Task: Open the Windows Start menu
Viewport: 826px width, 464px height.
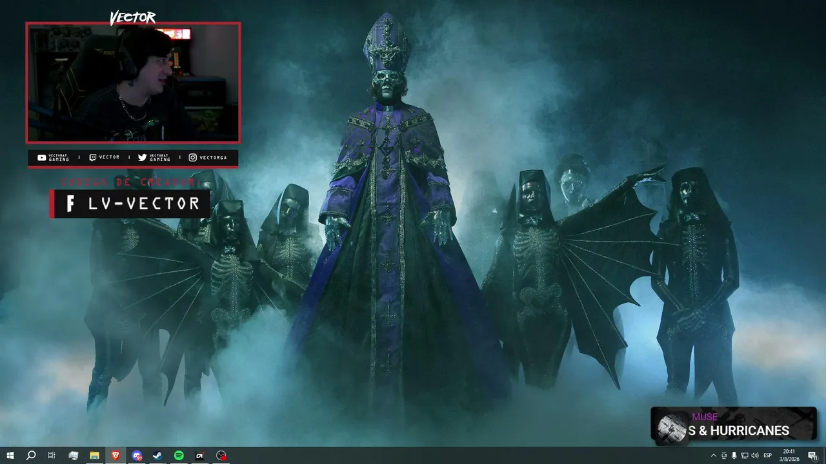Action: [x=10, y=456]
